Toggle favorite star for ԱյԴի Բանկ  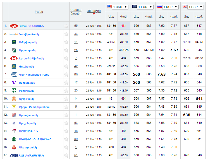point(66,99)
